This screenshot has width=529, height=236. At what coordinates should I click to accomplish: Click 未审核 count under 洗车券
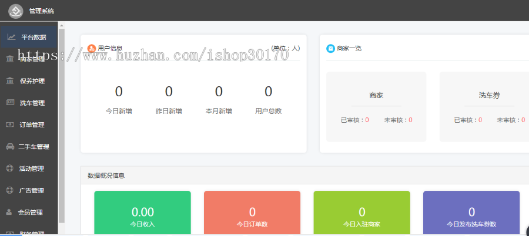pyautogui.click(x=523, y=120)
